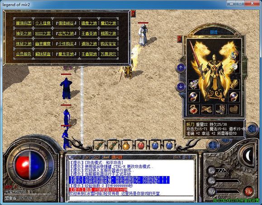The width and height of the screenshot is (262, 205).
Task: Click the OUT button on chat bar
Action: (x=176, y=157)
